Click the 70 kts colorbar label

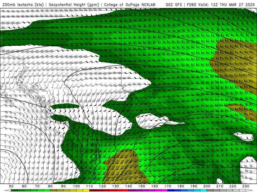click(37, 186)
